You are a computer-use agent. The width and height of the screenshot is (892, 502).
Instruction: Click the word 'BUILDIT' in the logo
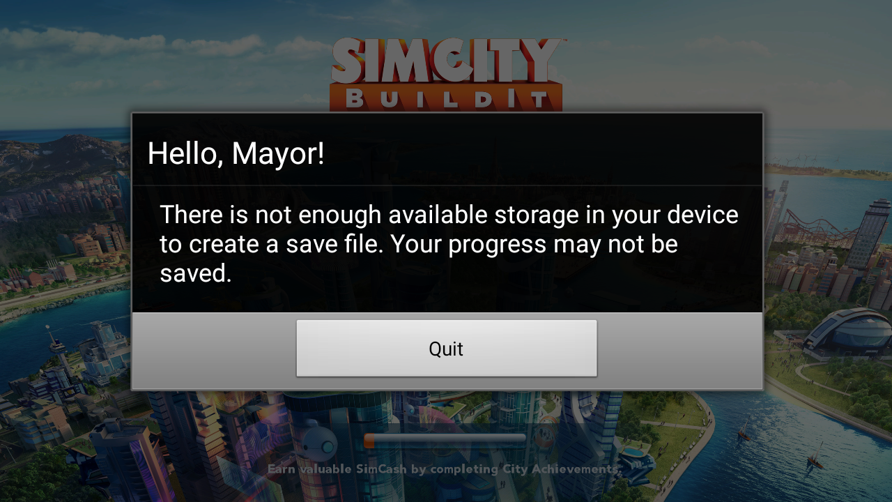click(x=447, y=98)
